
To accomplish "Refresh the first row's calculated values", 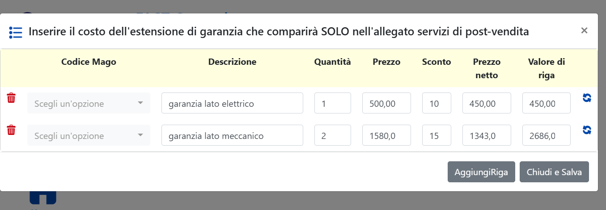I will (587, 98).
